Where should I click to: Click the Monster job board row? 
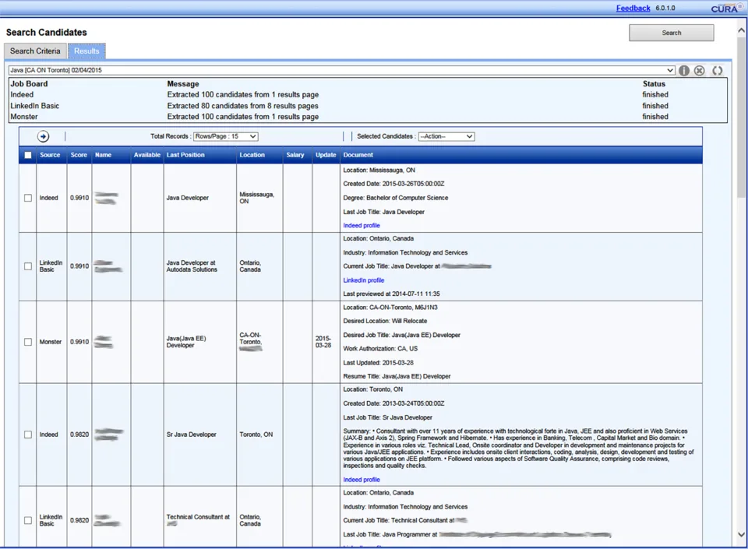(x=368, y=117)
